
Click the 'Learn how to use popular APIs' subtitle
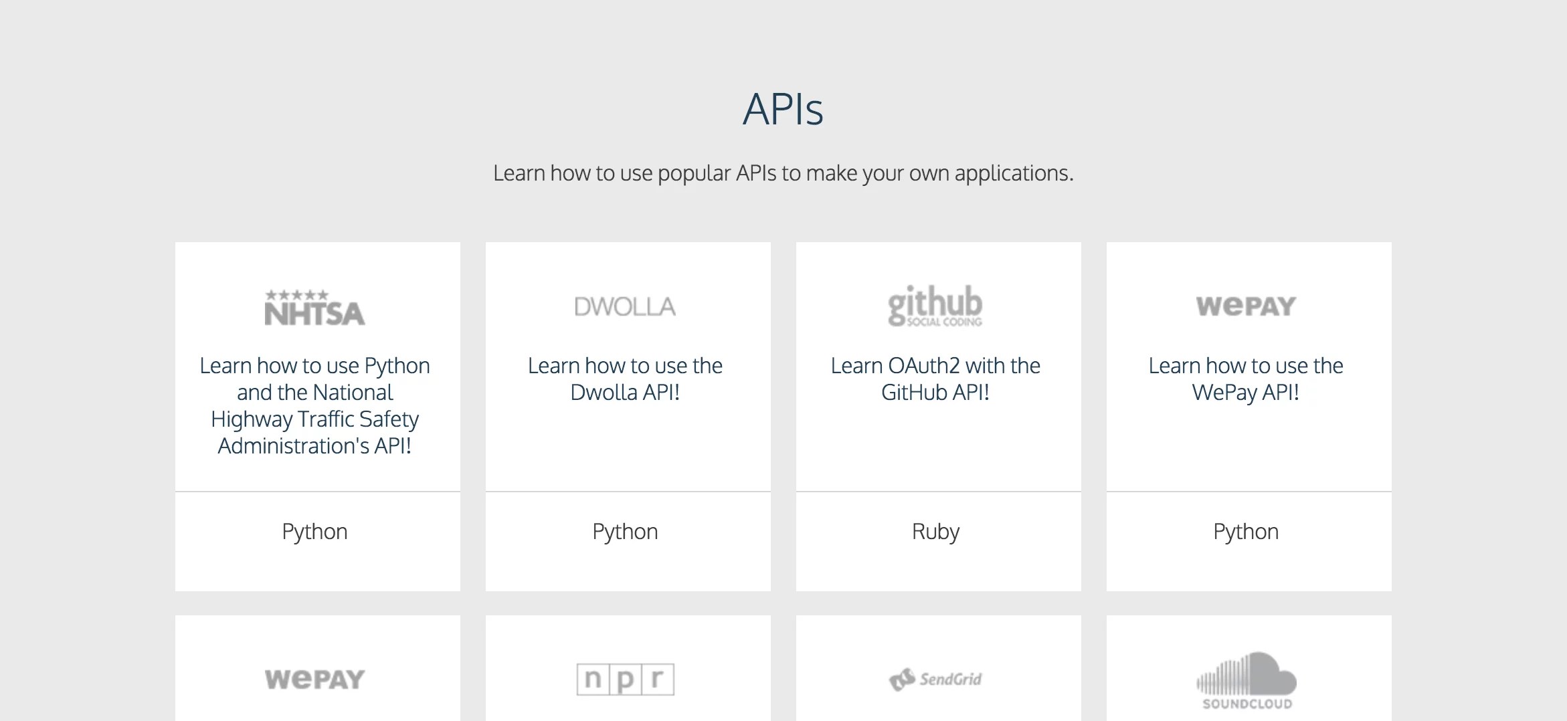tap(783, 173)
